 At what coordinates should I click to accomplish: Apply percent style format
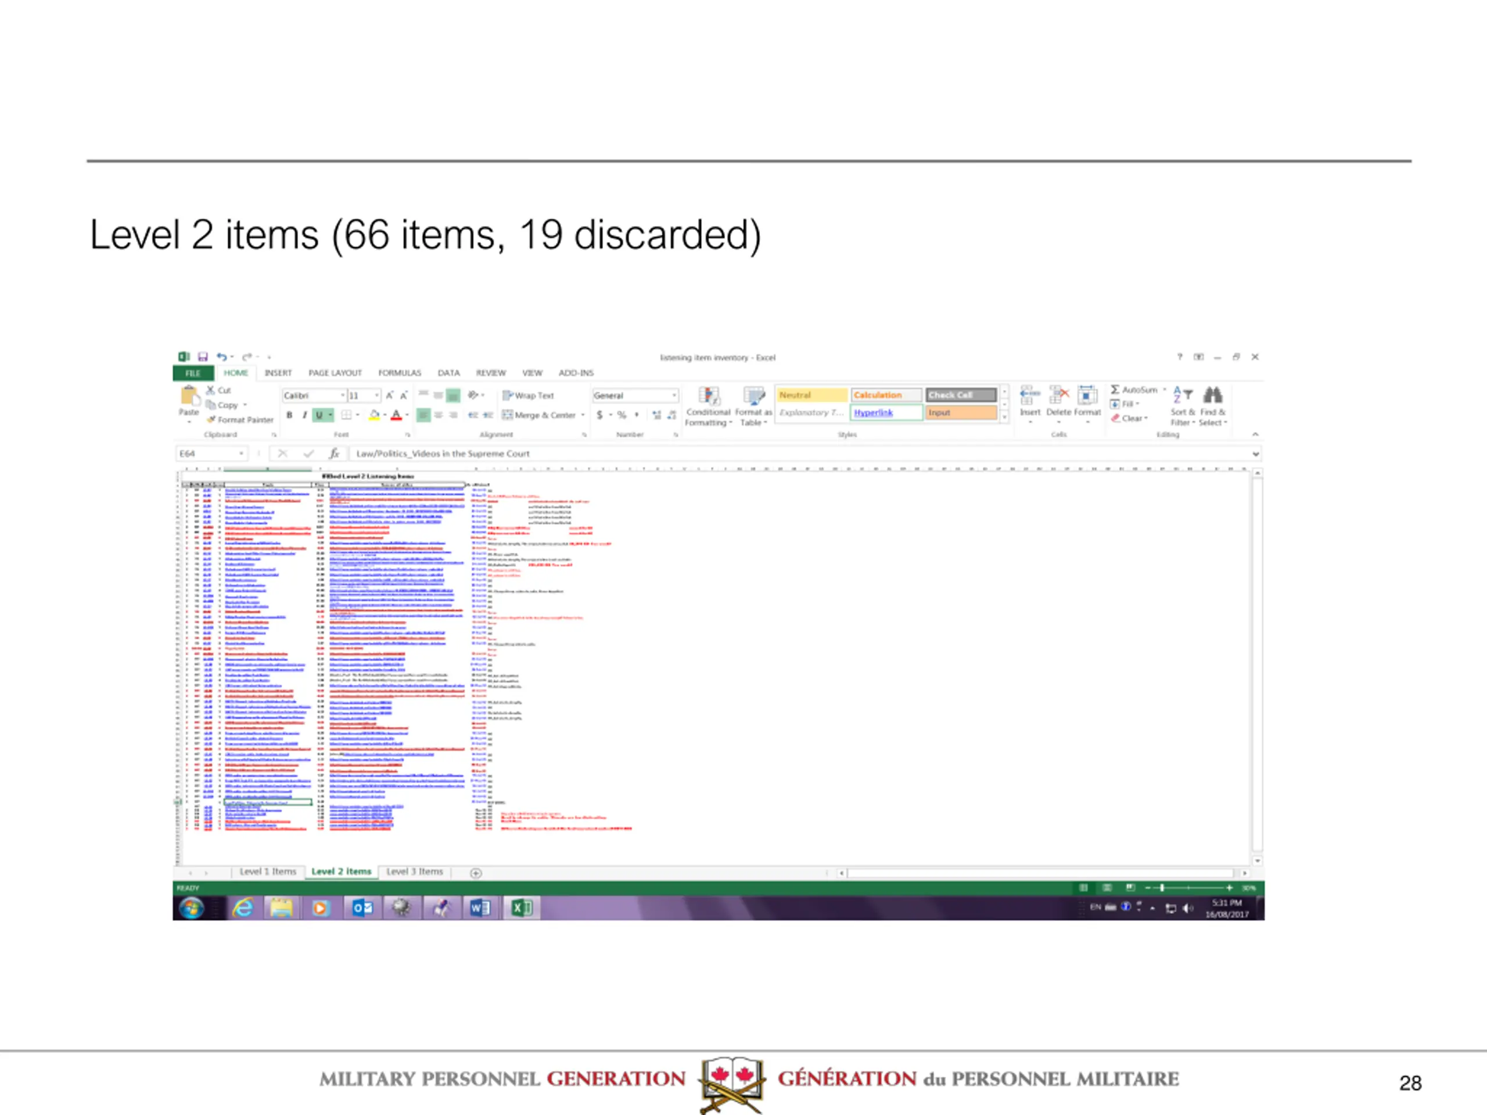622,415
